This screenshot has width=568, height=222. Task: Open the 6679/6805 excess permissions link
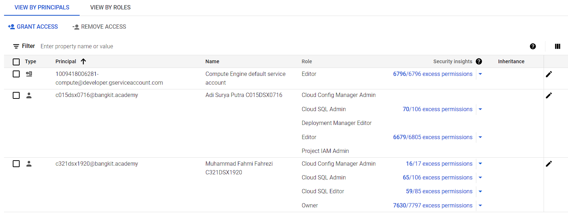[x=433, y=137]
